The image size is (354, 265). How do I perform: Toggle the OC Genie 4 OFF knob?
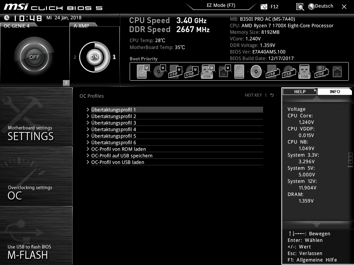34,57
